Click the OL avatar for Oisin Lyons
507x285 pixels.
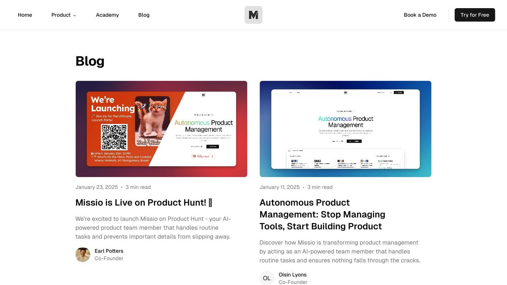pyautogui.click(x=267, y=278)
